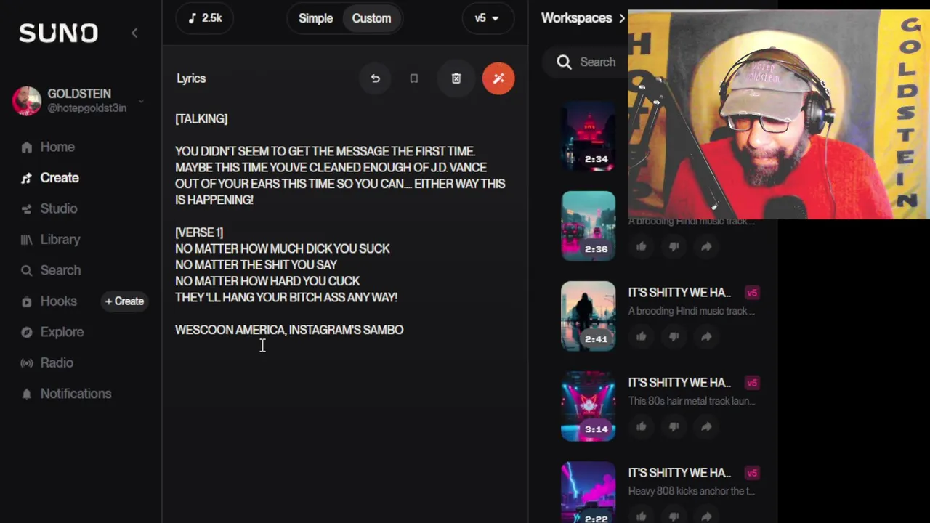The height and width of the screenshot is (523, 930).
Task: Click the Lyrics section label
Action: click(x=191, y=78)
